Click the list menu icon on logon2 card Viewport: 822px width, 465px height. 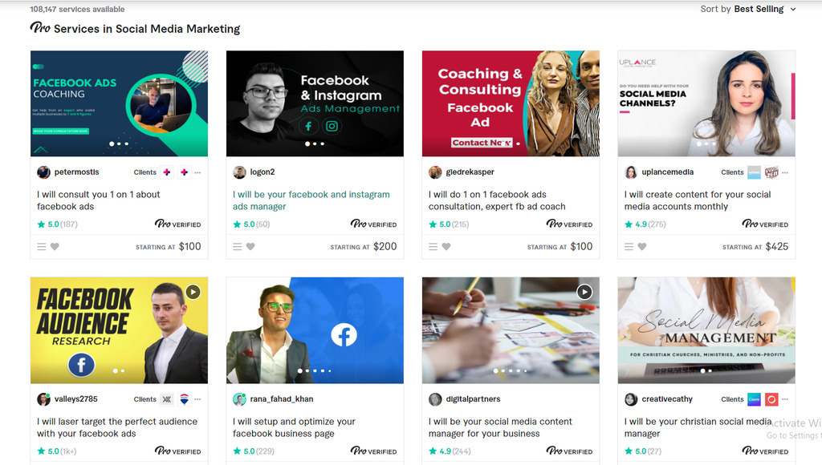238,247
